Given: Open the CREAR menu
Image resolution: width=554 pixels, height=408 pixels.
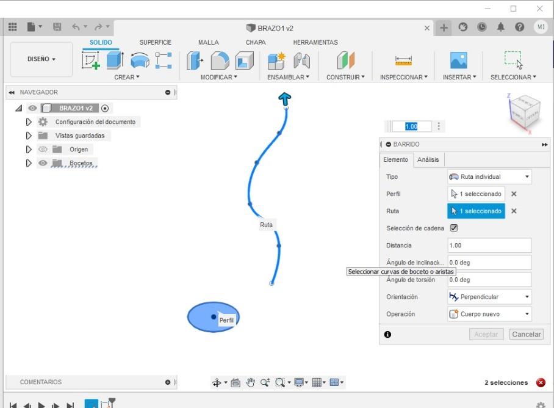Looking at the screenshot, I should point(127,77).
